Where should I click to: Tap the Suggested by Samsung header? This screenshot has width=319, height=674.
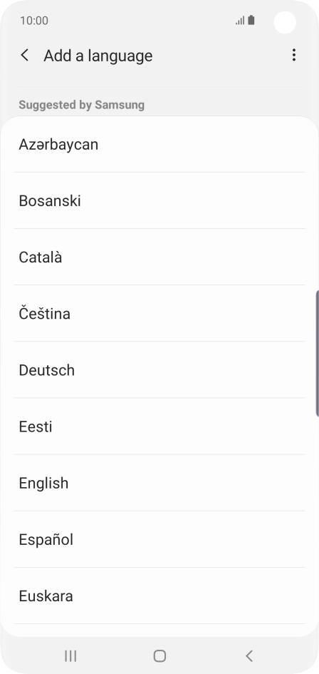click(82, 105)
